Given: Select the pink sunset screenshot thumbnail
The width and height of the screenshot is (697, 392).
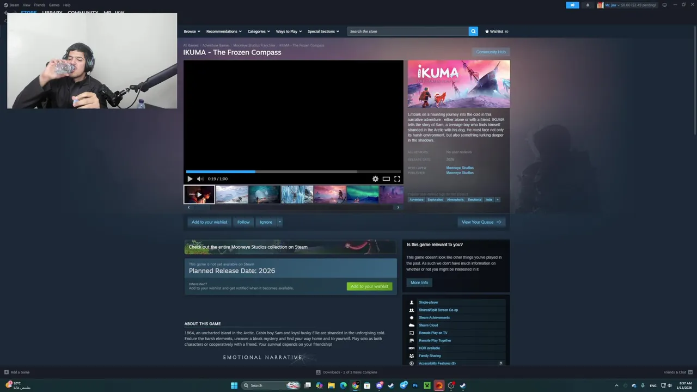Looking at the screenshot, I should point(329,194).
